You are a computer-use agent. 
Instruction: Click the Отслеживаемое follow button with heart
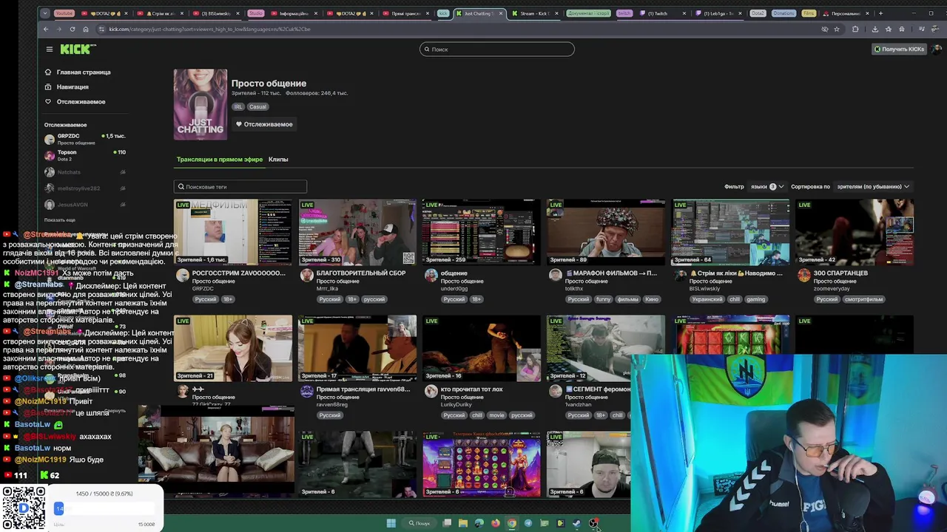pos(264,124)
